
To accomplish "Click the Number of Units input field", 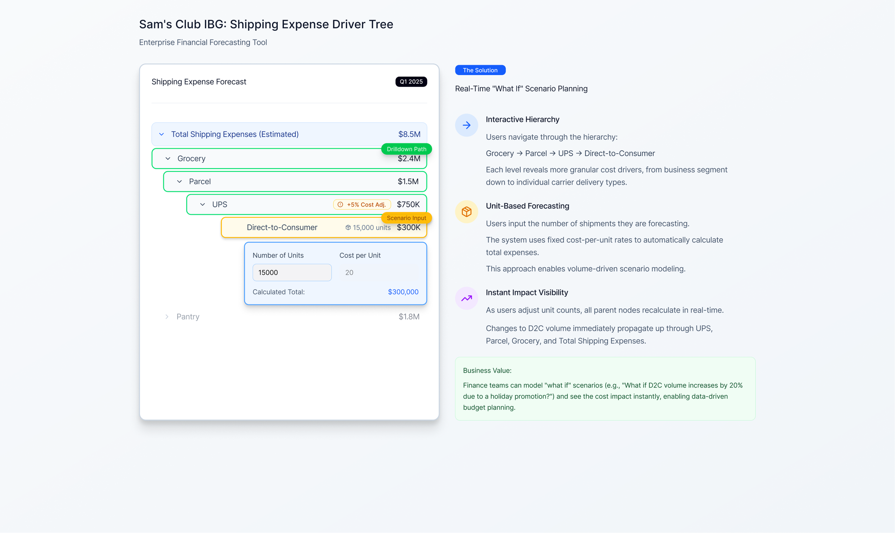I will 292,272.
